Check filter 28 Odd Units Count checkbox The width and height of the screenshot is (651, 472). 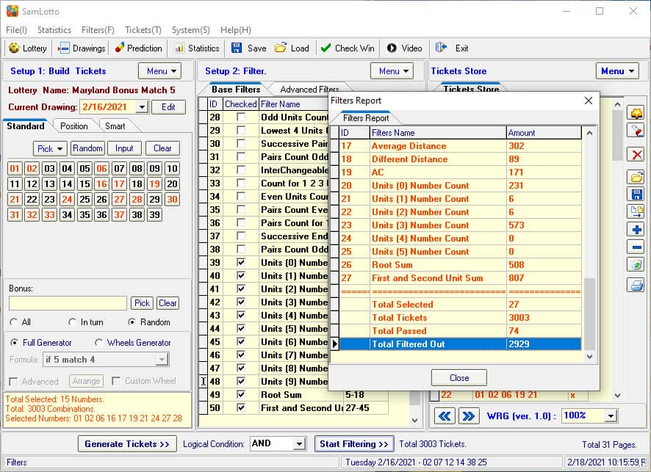(x=241, y=117)
